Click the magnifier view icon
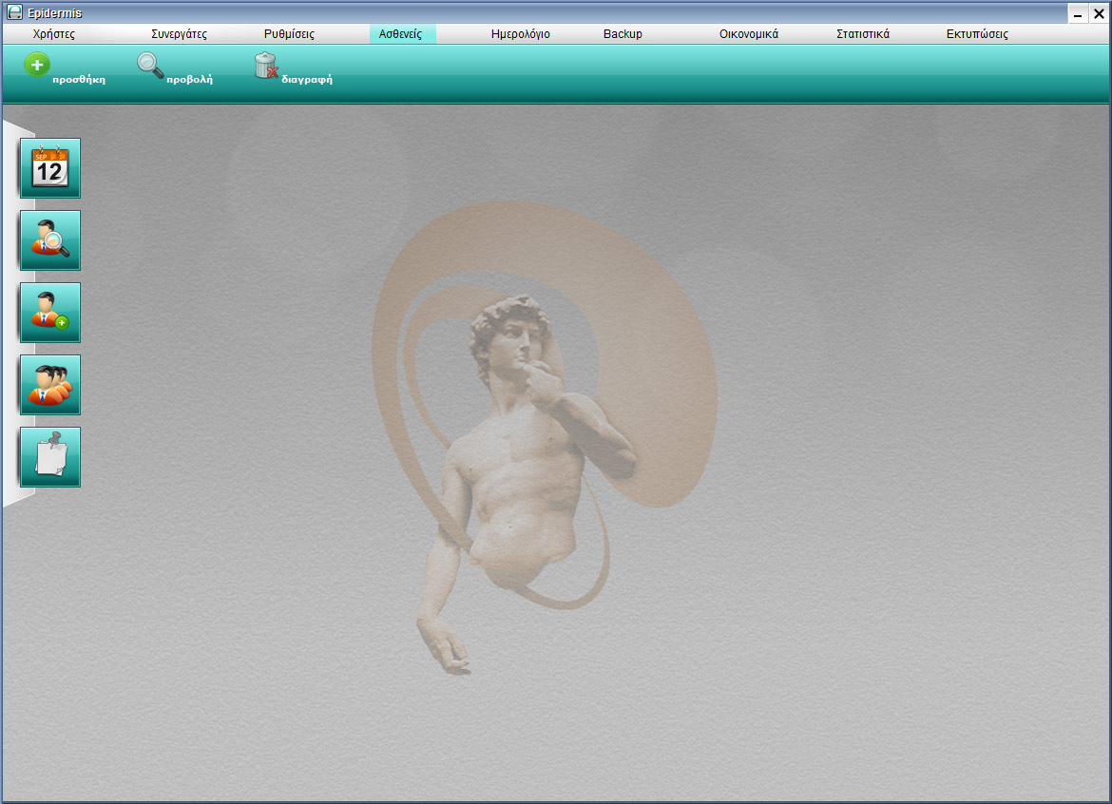 coord(149,66)
